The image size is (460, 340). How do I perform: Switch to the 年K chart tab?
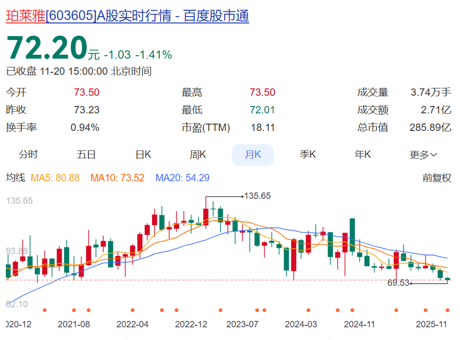pos(363,155)
